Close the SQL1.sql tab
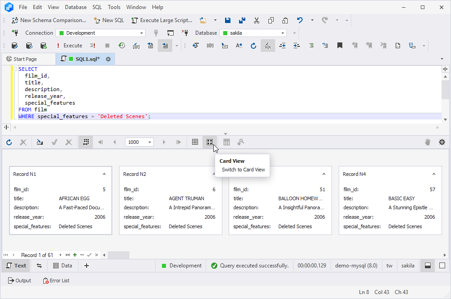Viewport: 451px width, 299px height. point(108,59)
